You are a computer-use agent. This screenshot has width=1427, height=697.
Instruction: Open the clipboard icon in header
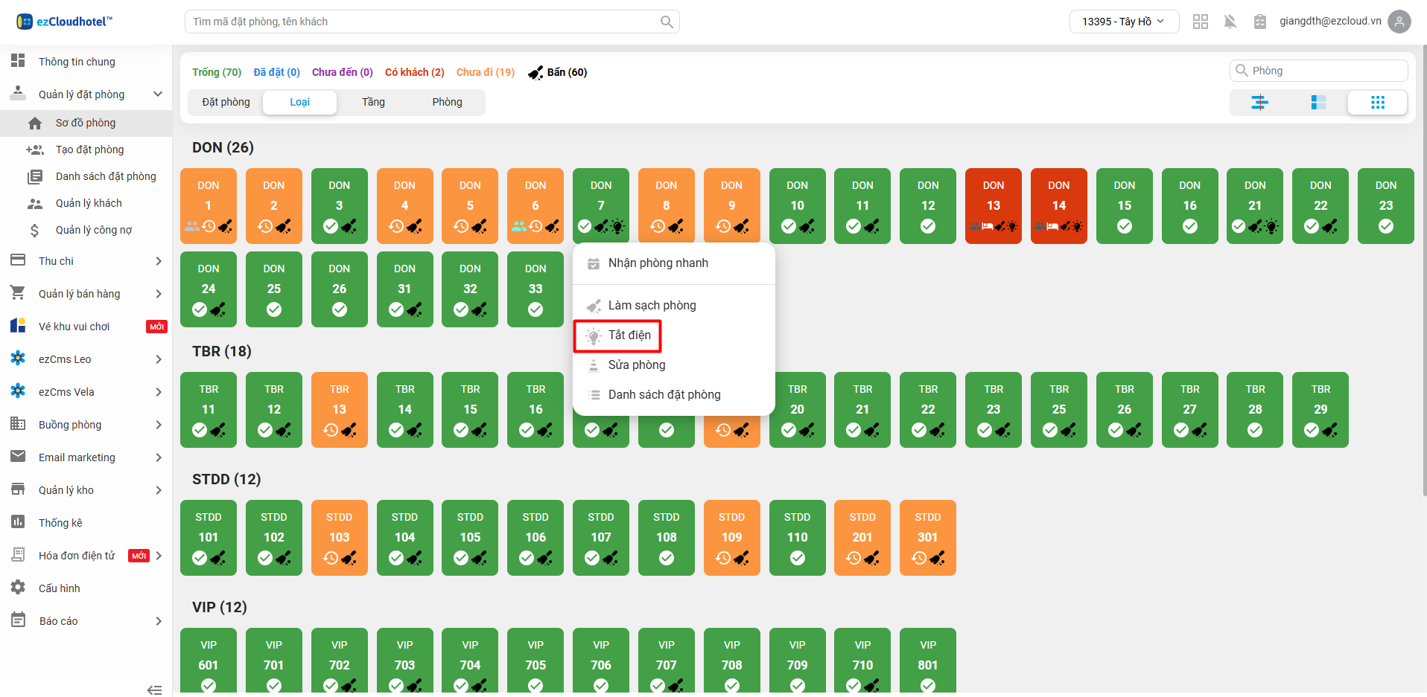1259,22
